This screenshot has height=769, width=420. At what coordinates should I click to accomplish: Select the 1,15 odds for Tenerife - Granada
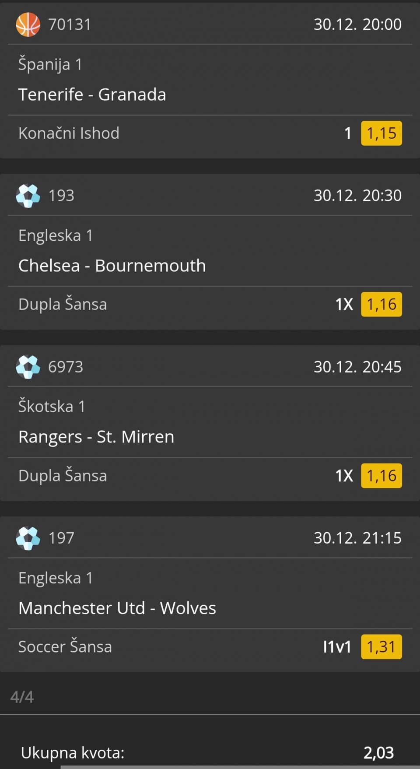(381, 133)
